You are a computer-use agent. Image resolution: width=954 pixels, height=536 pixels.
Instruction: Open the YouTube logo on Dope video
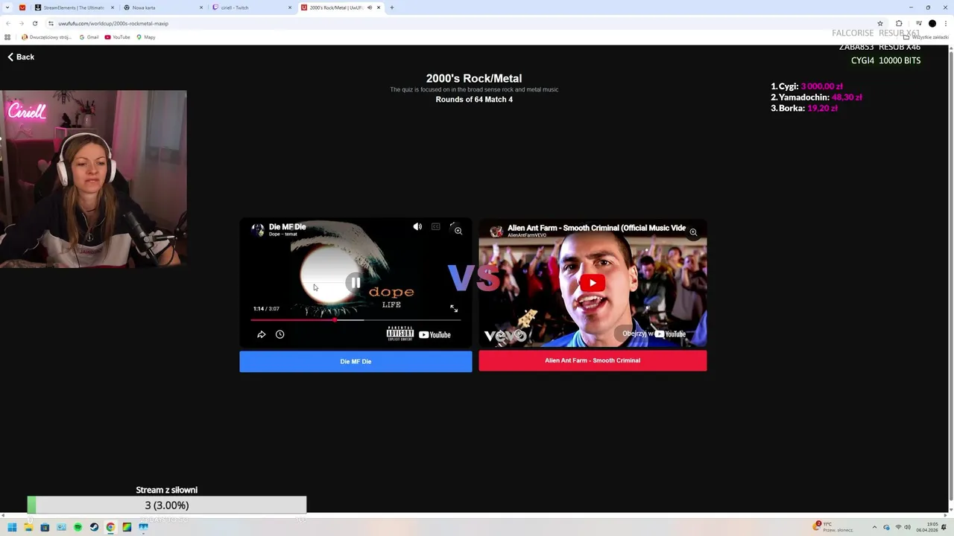pos(435,334)
